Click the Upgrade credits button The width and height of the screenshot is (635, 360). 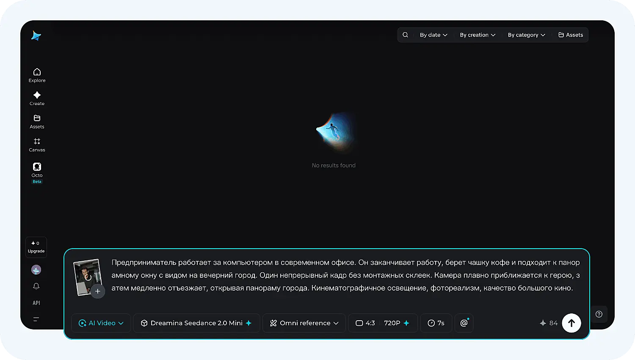[36, 247]
